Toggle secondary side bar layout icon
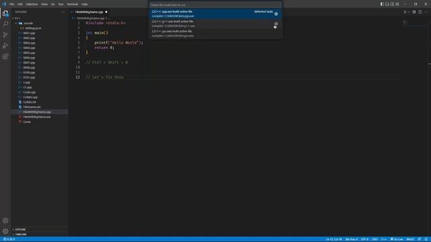Screen dimensions: 431x242 (x=392, y=4)
